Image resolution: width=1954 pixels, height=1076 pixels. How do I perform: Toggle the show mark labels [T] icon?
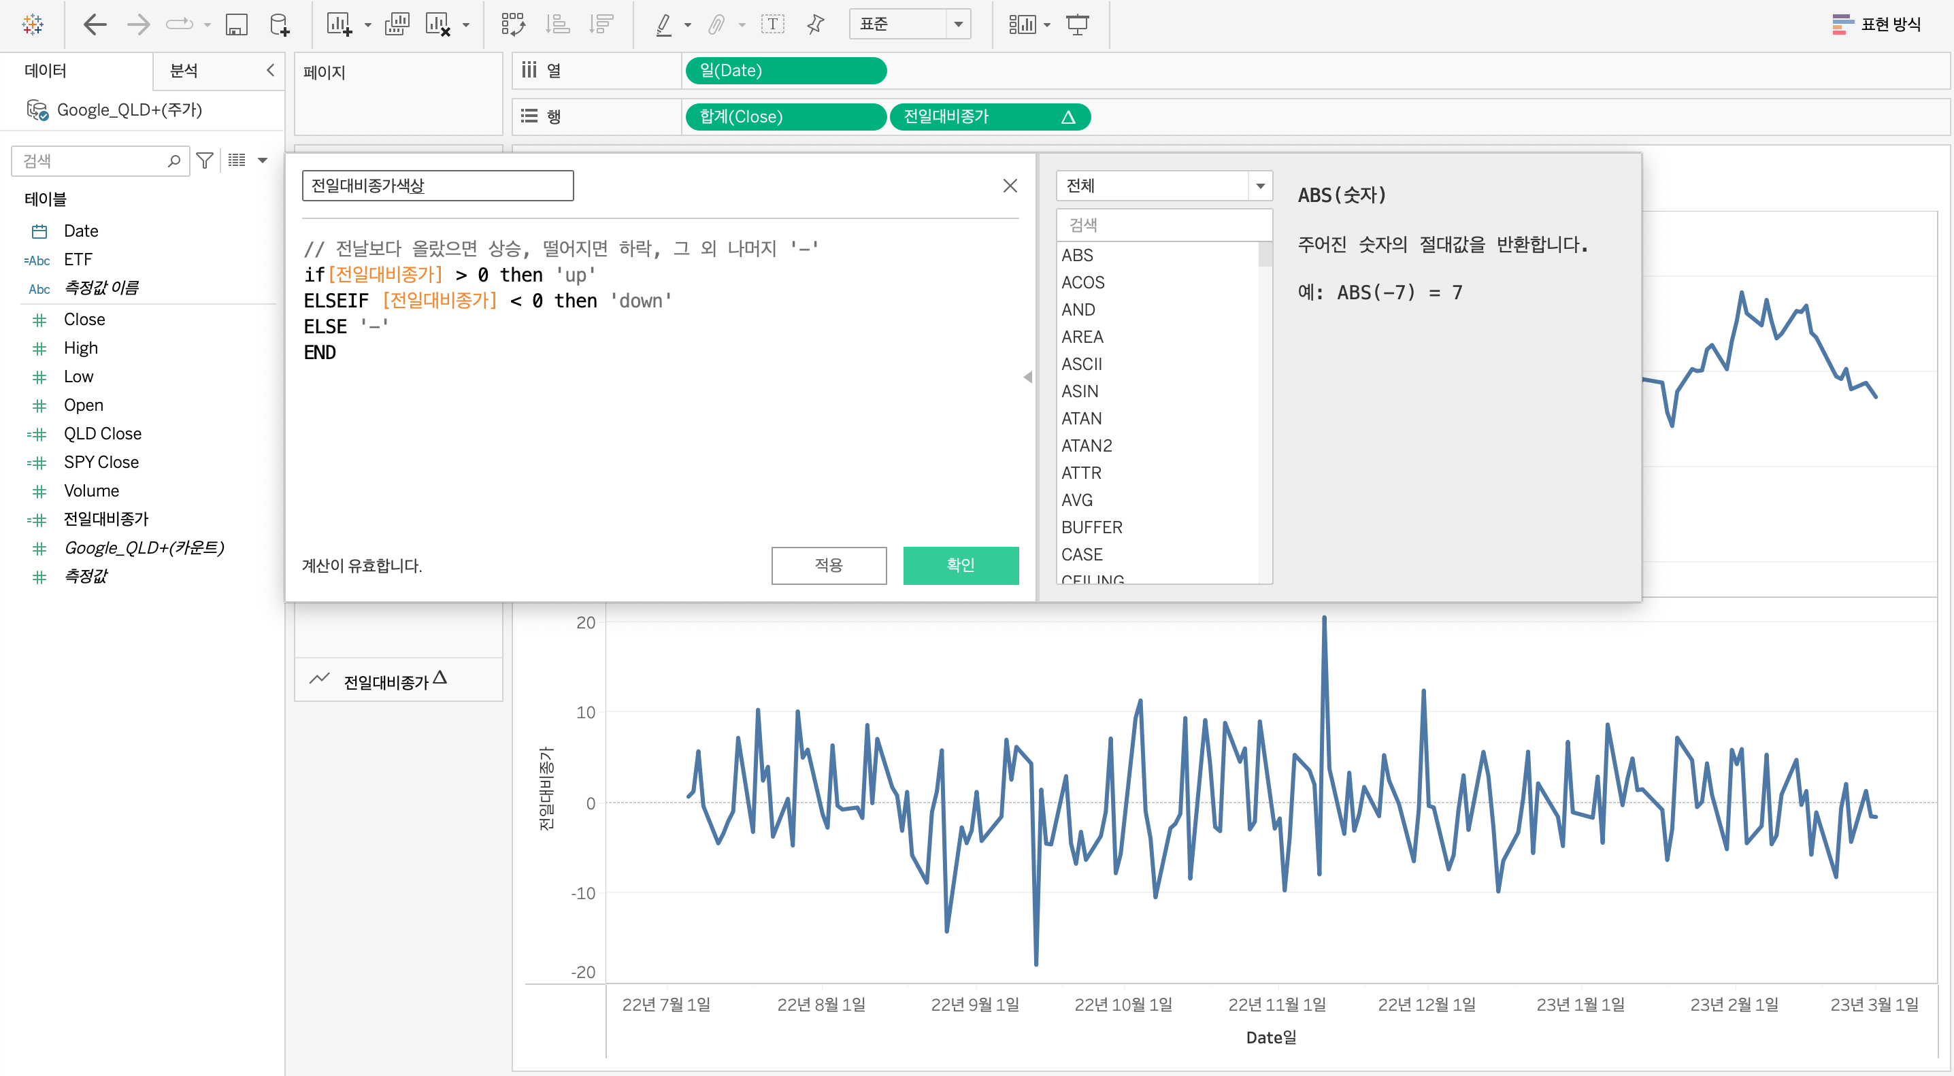tap(772, 24)
